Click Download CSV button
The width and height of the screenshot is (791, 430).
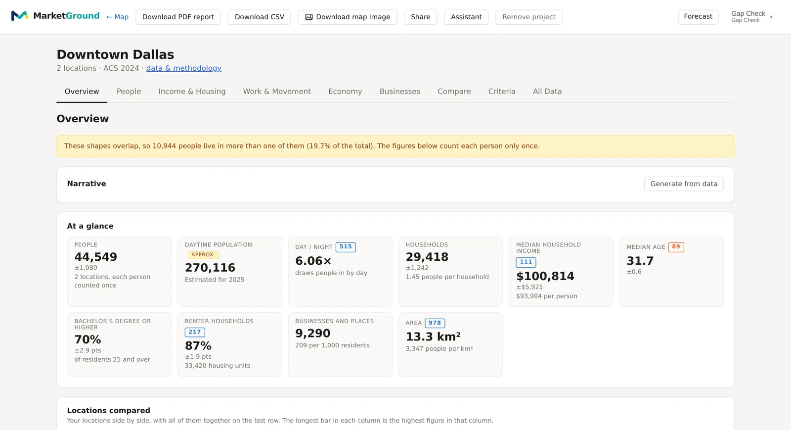coord(260,17)
